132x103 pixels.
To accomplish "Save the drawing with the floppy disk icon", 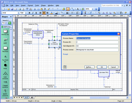I will (x=12, y=9).
